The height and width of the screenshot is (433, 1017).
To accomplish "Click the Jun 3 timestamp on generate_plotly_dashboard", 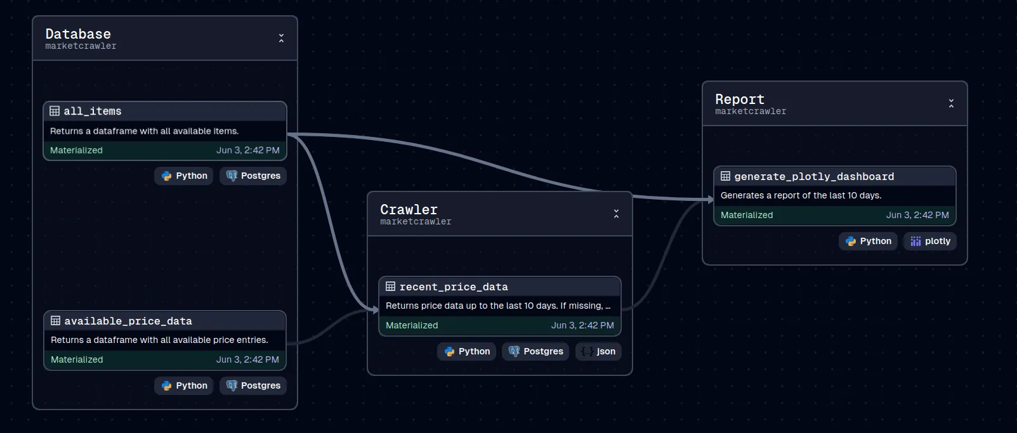I will (917, 215).
